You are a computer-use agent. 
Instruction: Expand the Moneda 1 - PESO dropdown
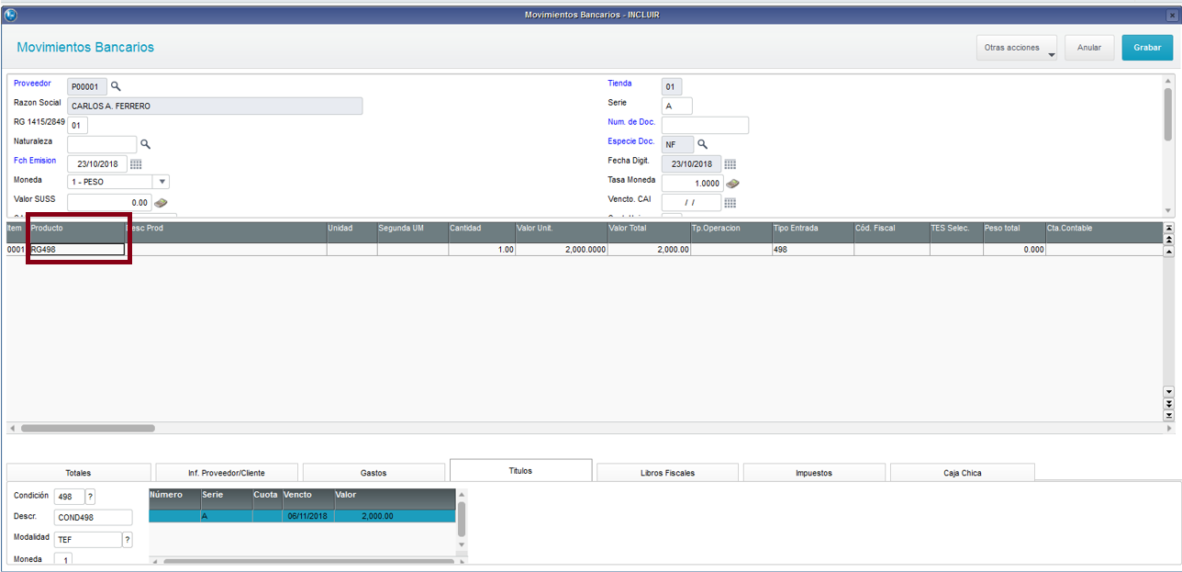[162, 182]
